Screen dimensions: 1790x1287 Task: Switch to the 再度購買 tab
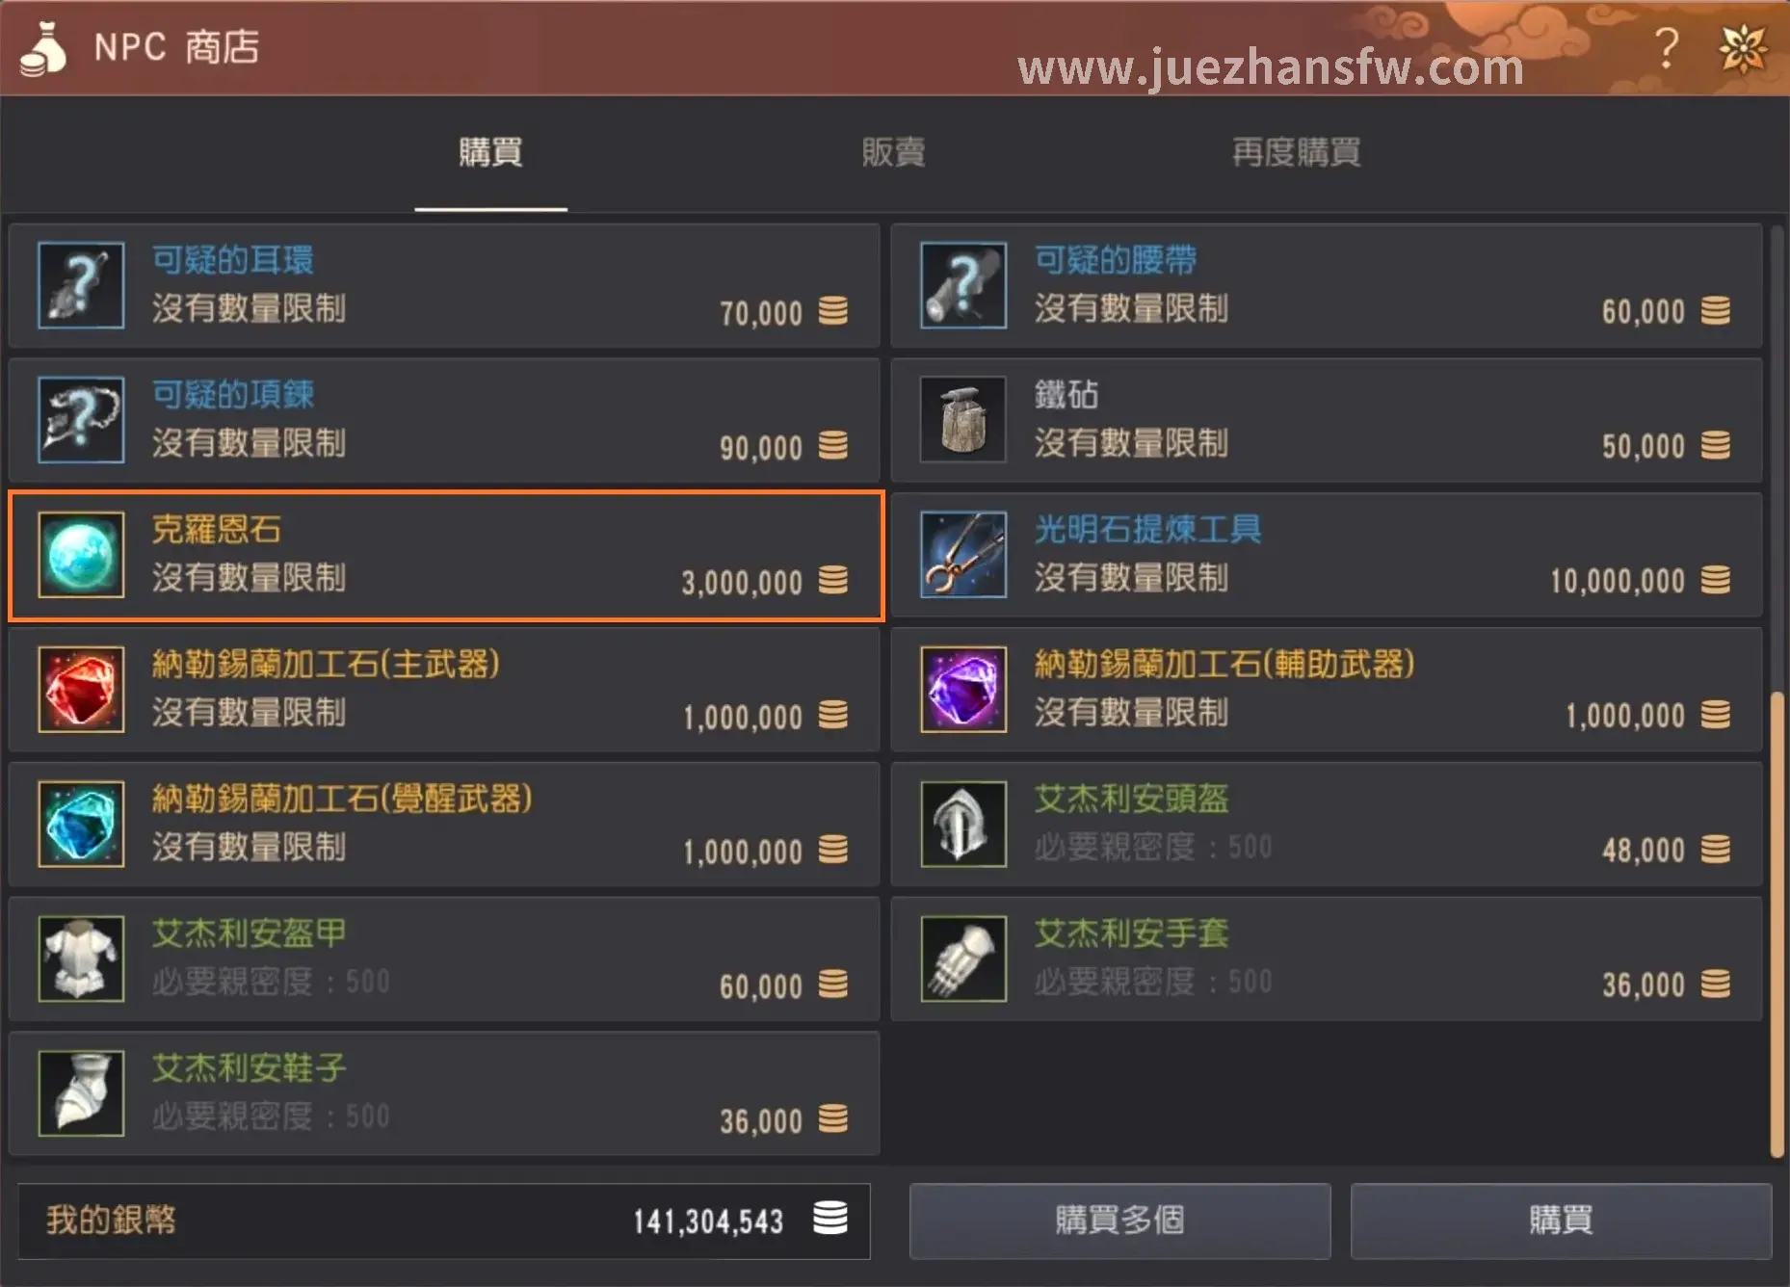[x=1297, y=152]
